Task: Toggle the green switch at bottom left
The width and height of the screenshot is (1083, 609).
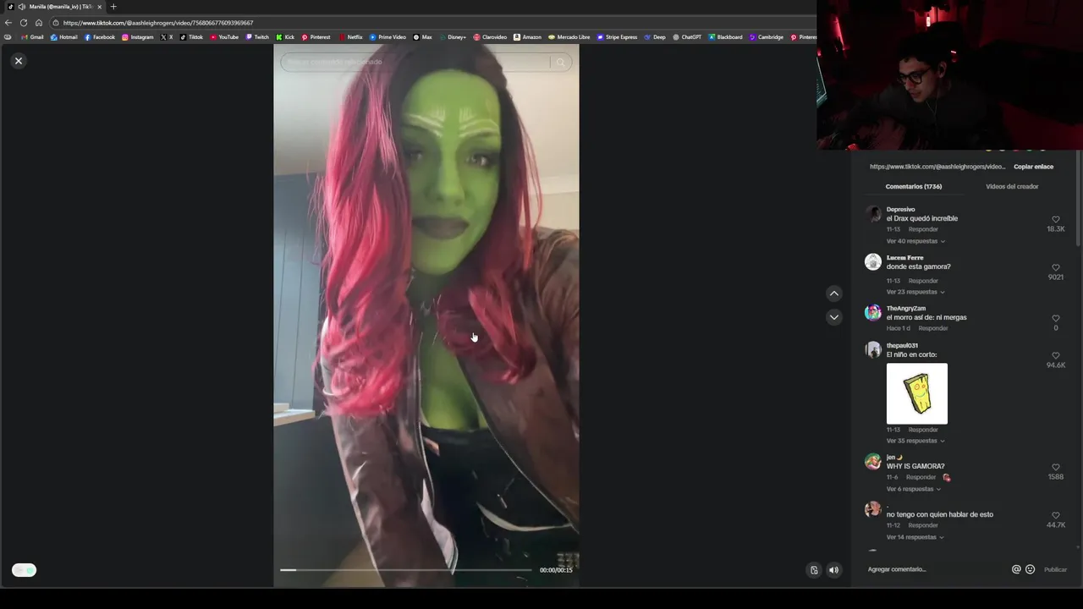Action: 24,570
